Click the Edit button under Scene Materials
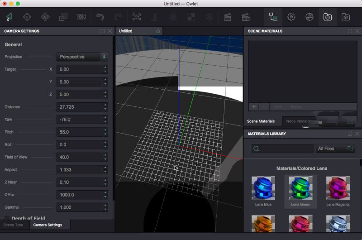 [x=277, y=107]
